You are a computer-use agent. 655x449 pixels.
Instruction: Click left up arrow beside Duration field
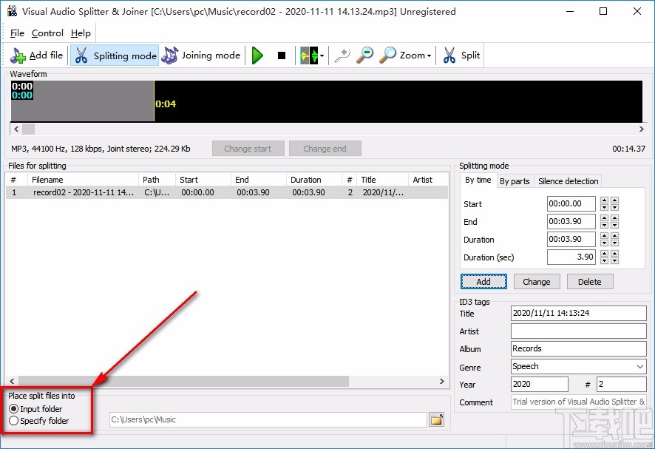click(604, 236)
